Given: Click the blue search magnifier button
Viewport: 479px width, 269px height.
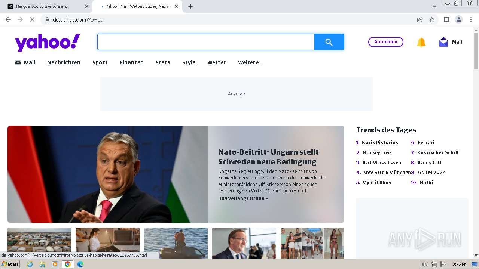Looking at the screenshot, I should click(x=329, y=42).
